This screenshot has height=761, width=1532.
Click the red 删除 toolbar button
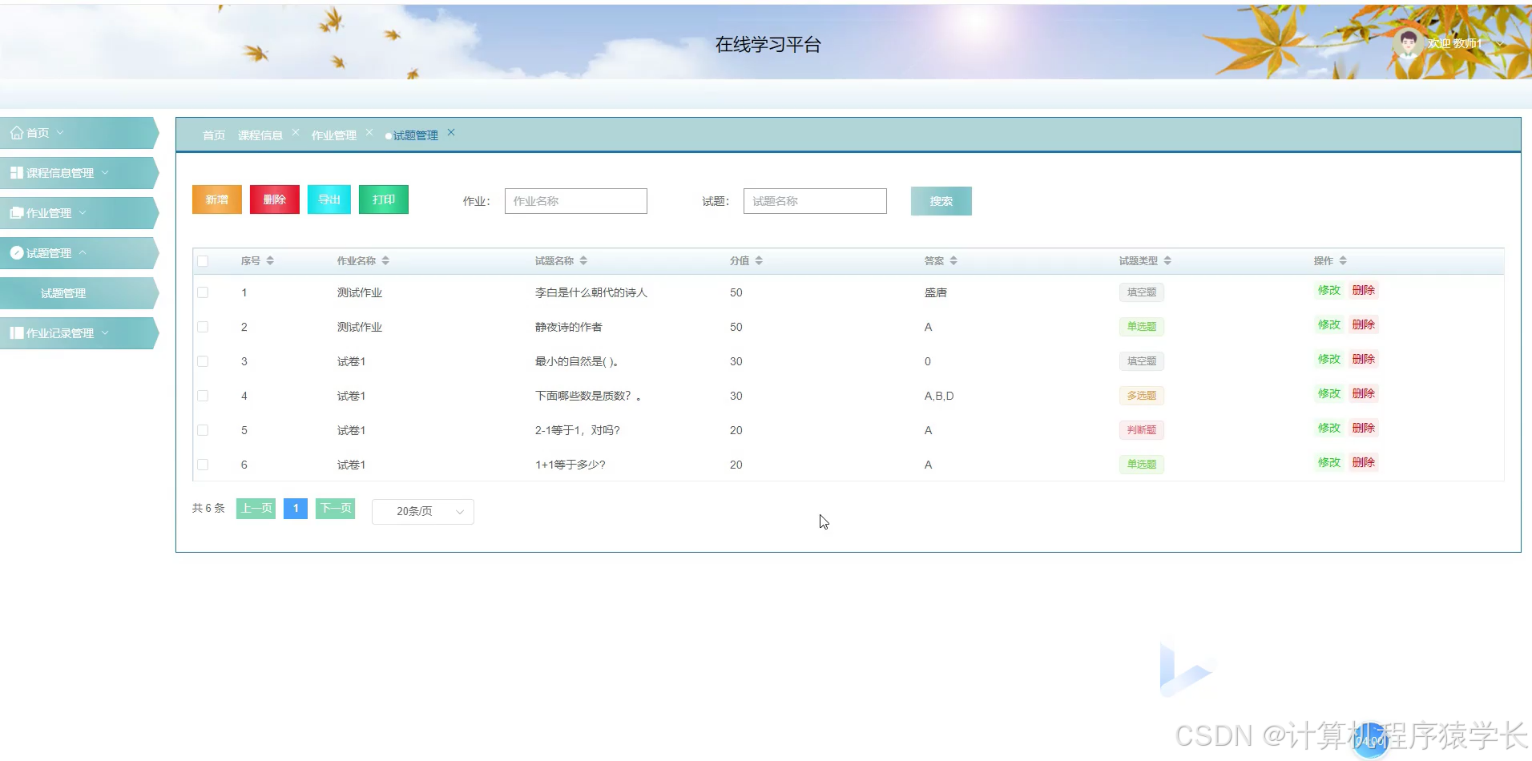(x=275, y=199)
